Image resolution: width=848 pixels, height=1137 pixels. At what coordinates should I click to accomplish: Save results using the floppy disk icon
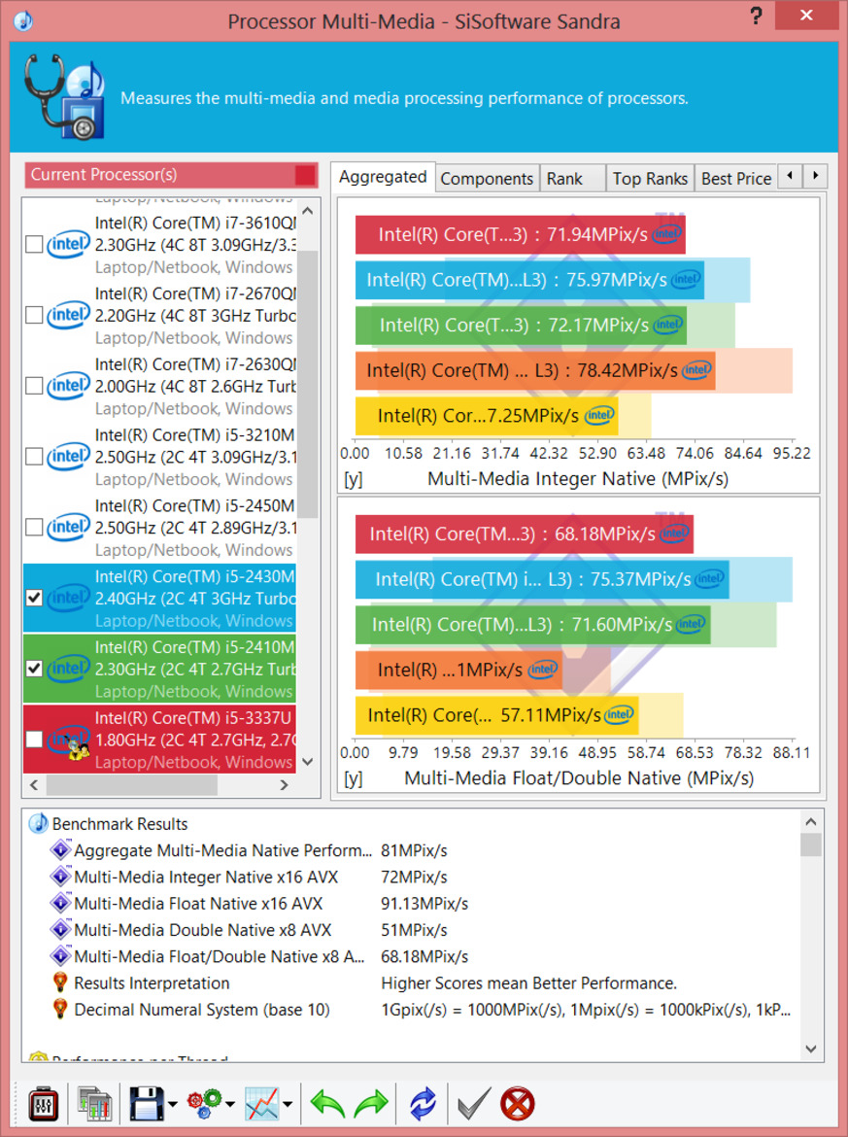click(147, 1104)
